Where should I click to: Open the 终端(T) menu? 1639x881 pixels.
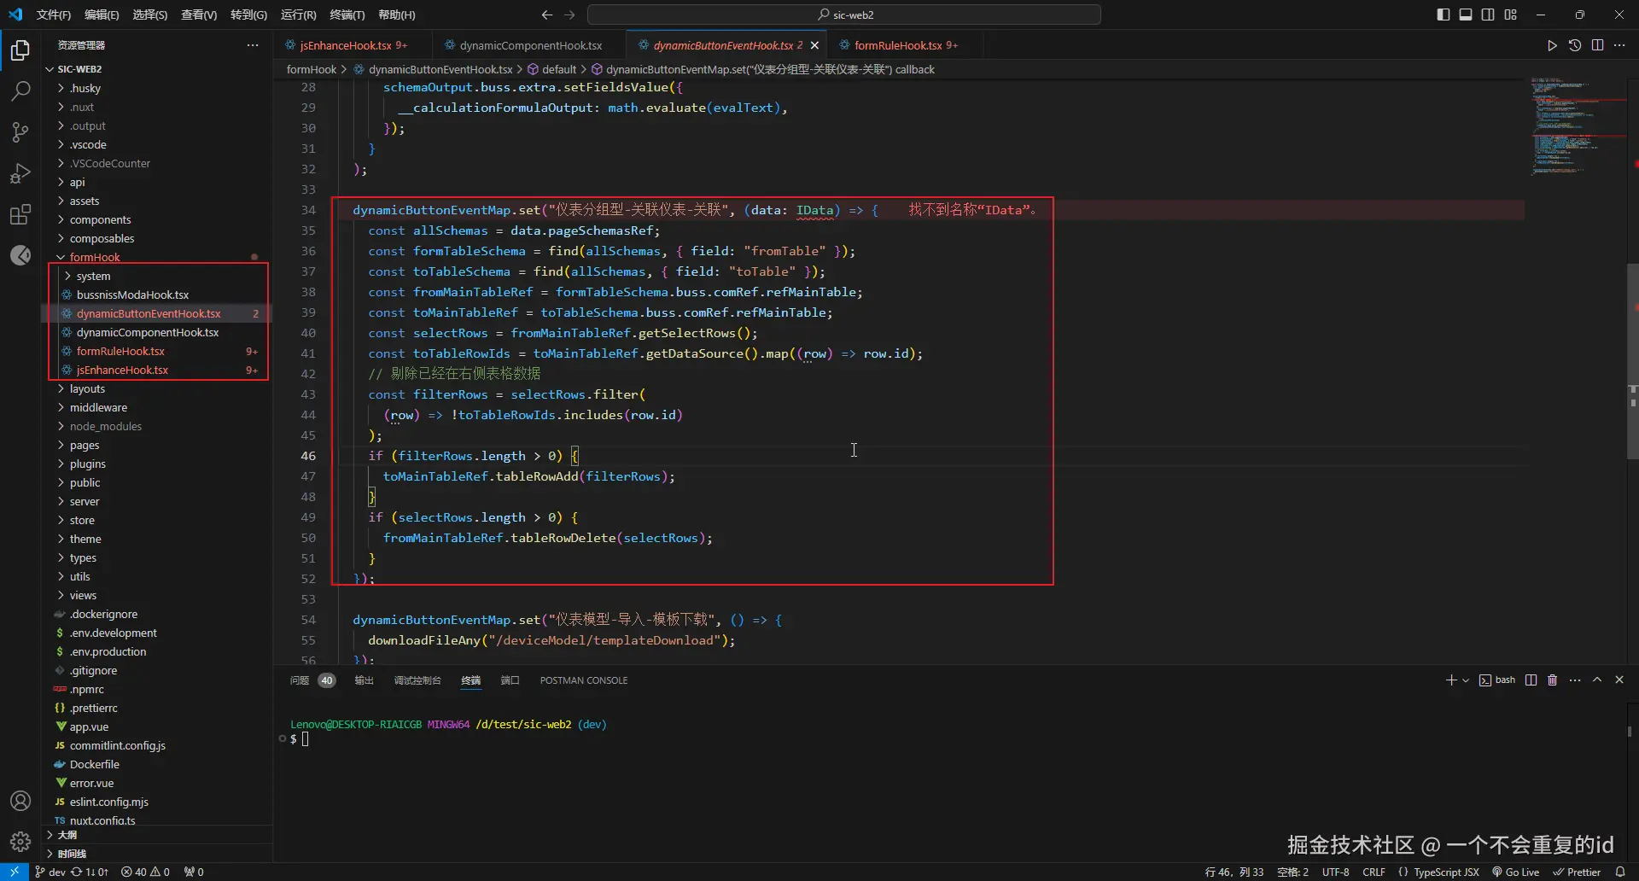point(347,15)
